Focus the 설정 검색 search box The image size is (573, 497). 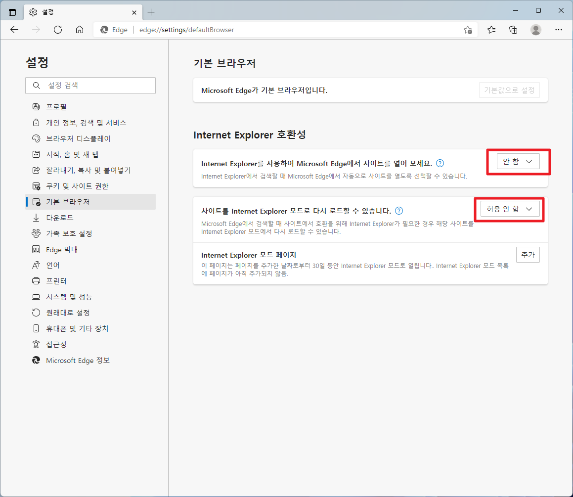pos(90,86)
